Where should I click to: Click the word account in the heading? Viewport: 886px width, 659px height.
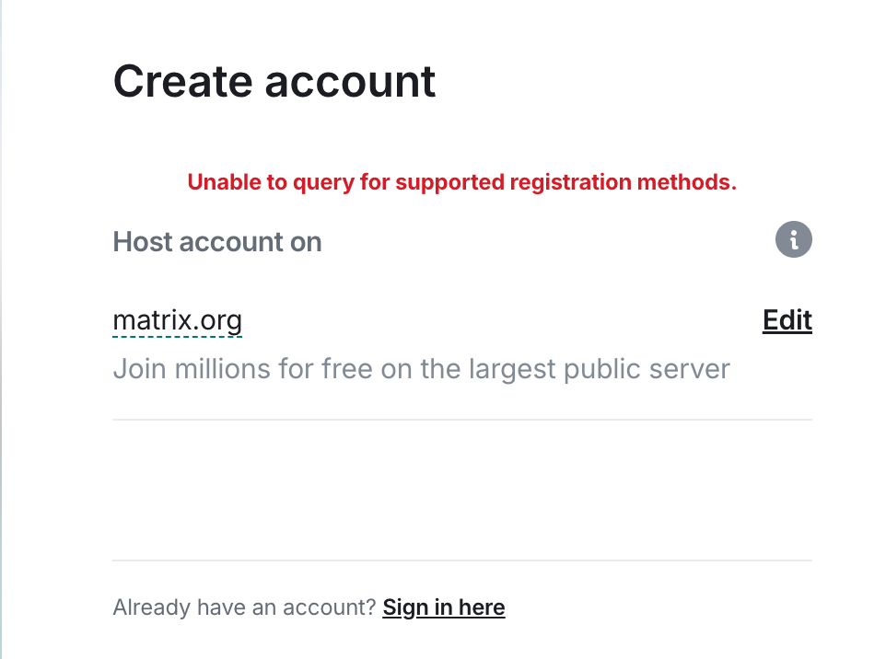(351, 81)
